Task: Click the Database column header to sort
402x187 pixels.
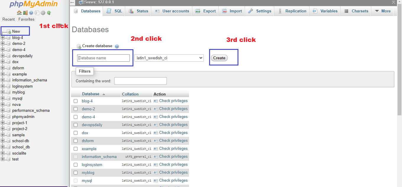Action: click(90, 94)
